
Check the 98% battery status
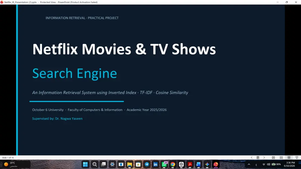point(276,164)
